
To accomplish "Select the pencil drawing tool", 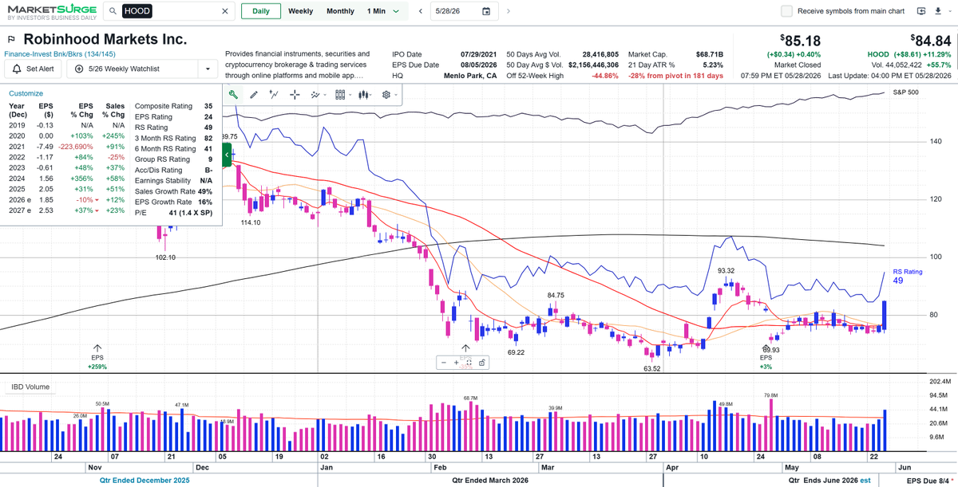I will point(254,94).
